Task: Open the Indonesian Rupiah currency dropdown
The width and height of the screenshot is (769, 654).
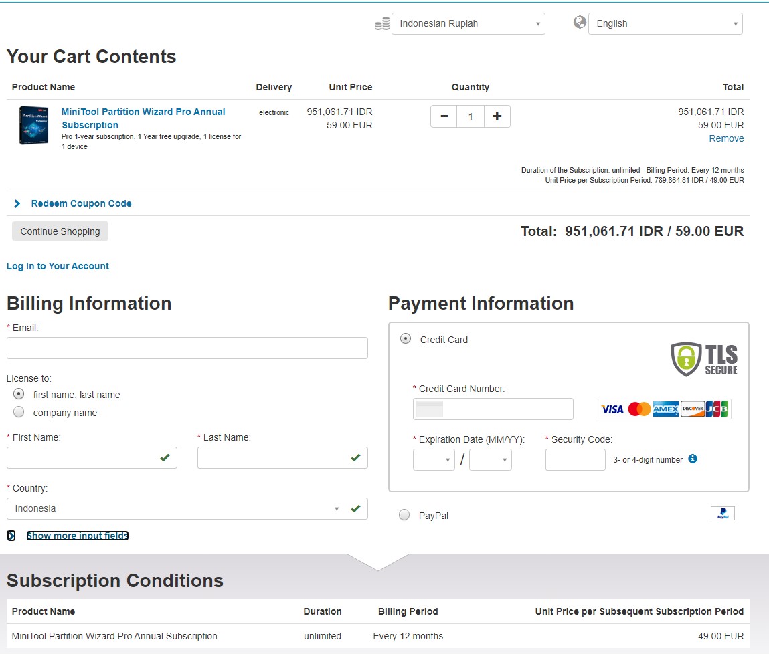Action: pos(468,23)
